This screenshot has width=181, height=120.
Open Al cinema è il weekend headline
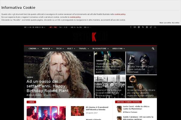(97, 108)
